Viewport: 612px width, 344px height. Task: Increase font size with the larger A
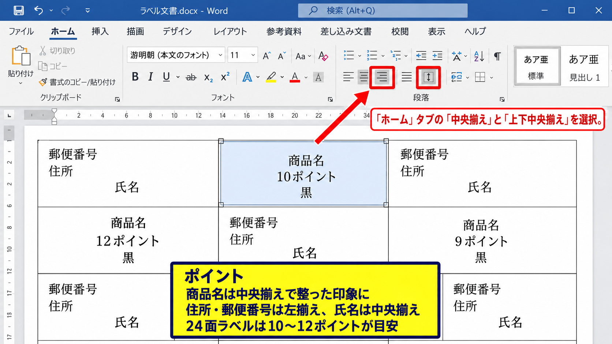(267, 56)
